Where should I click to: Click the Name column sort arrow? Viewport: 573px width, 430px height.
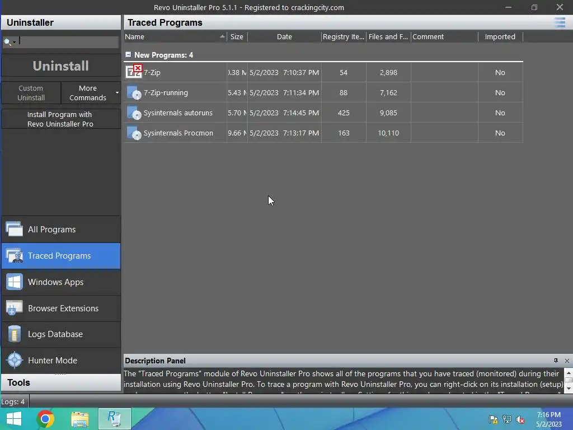click(222, 36)
